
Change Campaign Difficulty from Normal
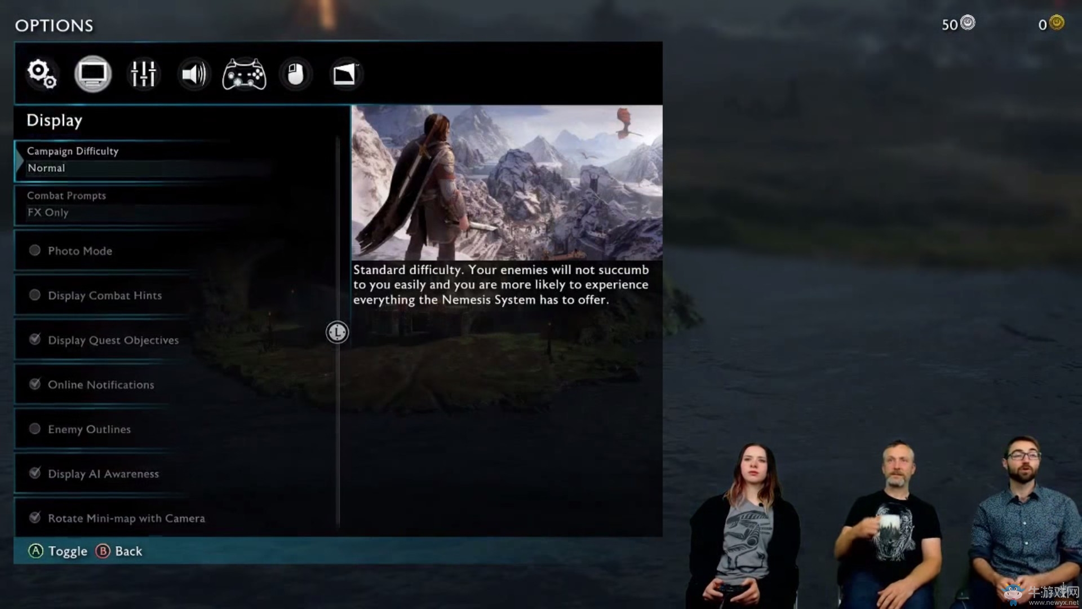tap(176, 160)
